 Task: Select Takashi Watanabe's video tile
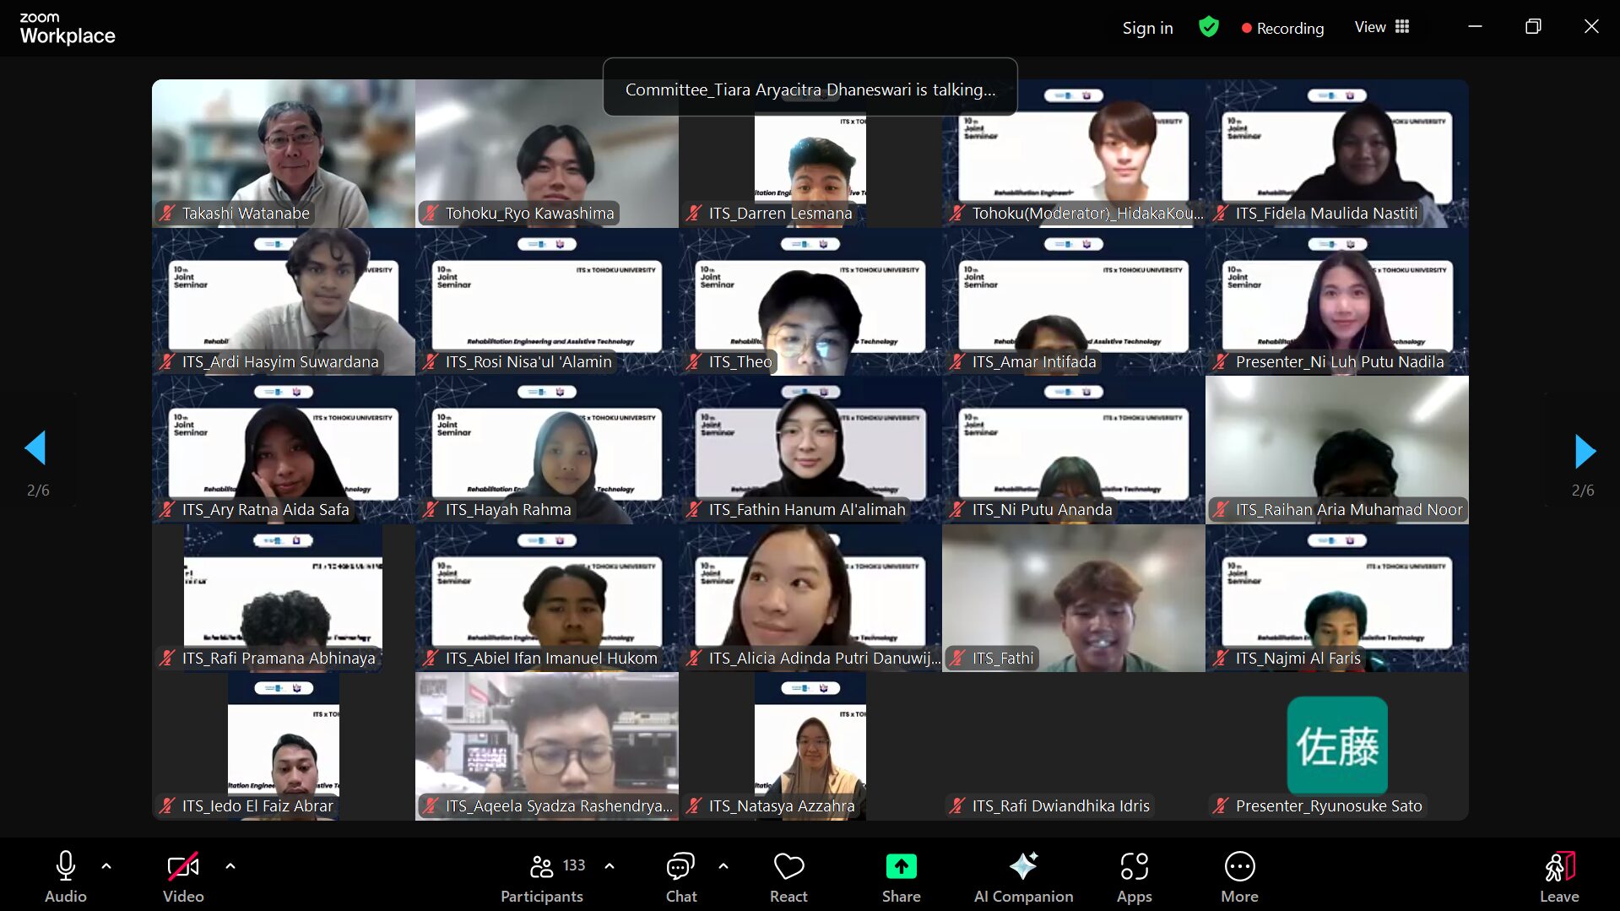284,152
